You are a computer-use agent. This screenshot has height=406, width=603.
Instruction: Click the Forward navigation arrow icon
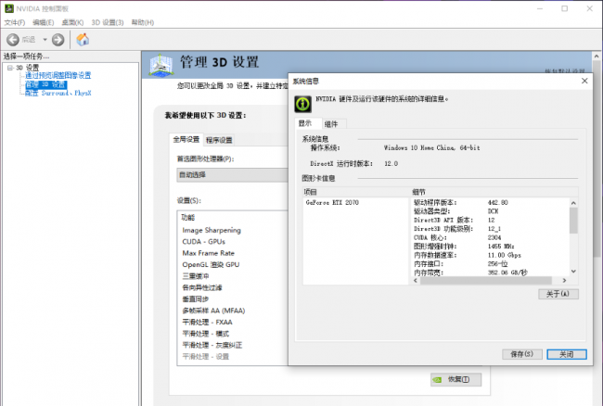58,40
